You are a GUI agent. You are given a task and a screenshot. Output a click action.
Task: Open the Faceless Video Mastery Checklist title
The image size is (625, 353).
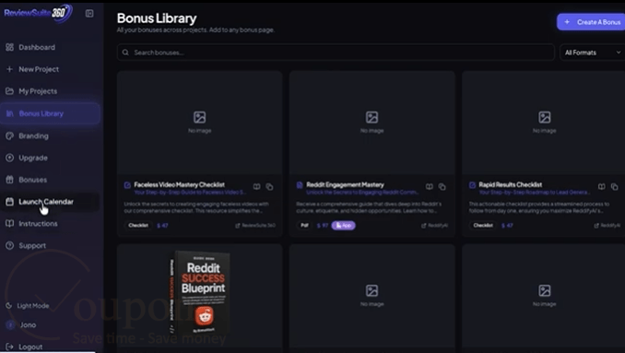point(180,184)
